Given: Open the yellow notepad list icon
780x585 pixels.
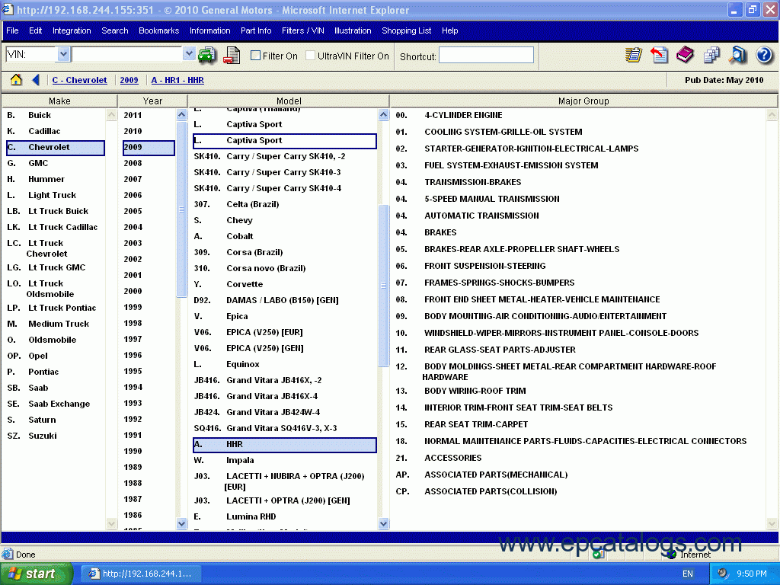Looking at the screenshot, I should [633, 55].
